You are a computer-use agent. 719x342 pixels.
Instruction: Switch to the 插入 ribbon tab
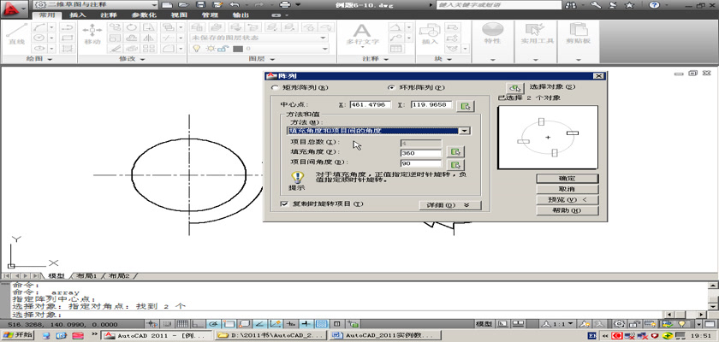point(78,15)
